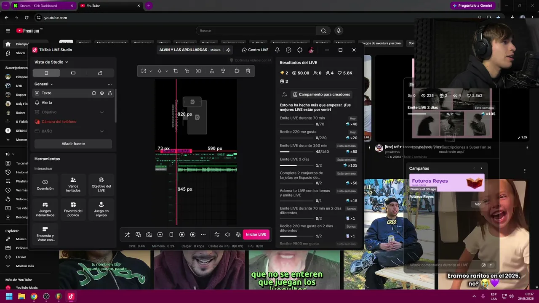Click the Añadir fuente button
This screenshot has height=303, width=539.
73,144
